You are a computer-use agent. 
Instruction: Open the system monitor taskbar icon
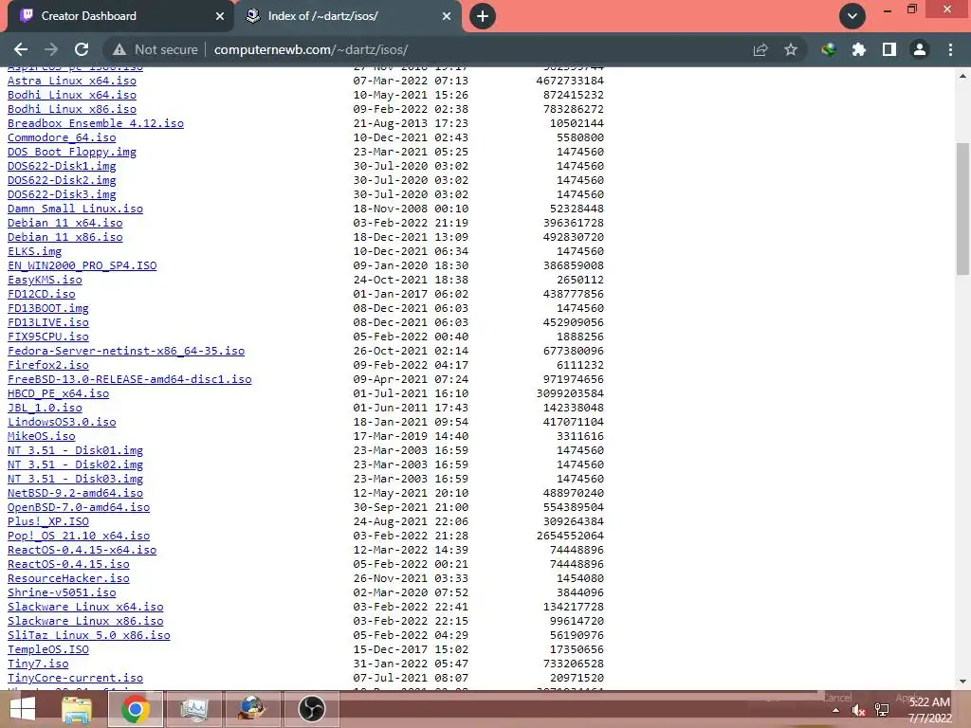pos(194,709)
